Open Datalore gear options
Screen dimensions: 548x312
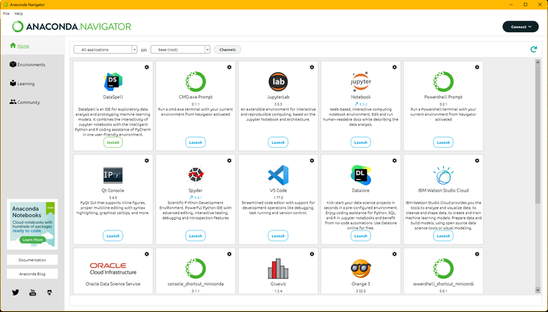coord(395,161)
